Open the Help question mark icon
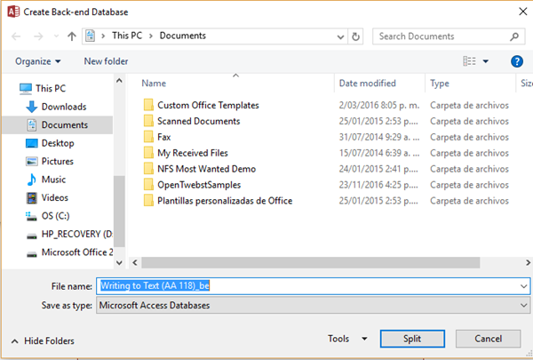The width and height of the screenshot is (533, 360). point(516,61)
